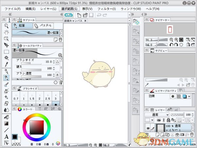
Task: Pick brush size preset 1.5
Action: 32,97
